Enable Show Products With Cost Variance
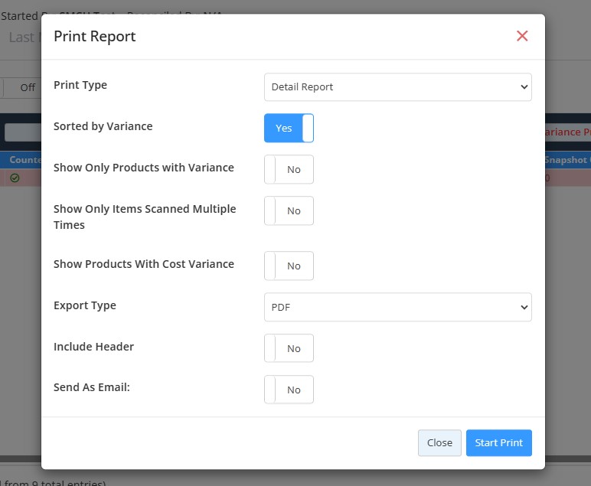591x486 pixels. 289,266
